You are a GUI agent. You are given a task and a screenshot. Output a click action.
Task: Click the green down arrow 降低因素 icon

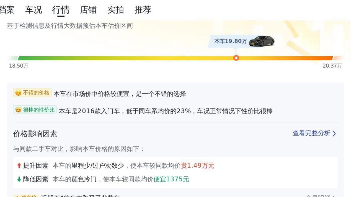point(19,179)
